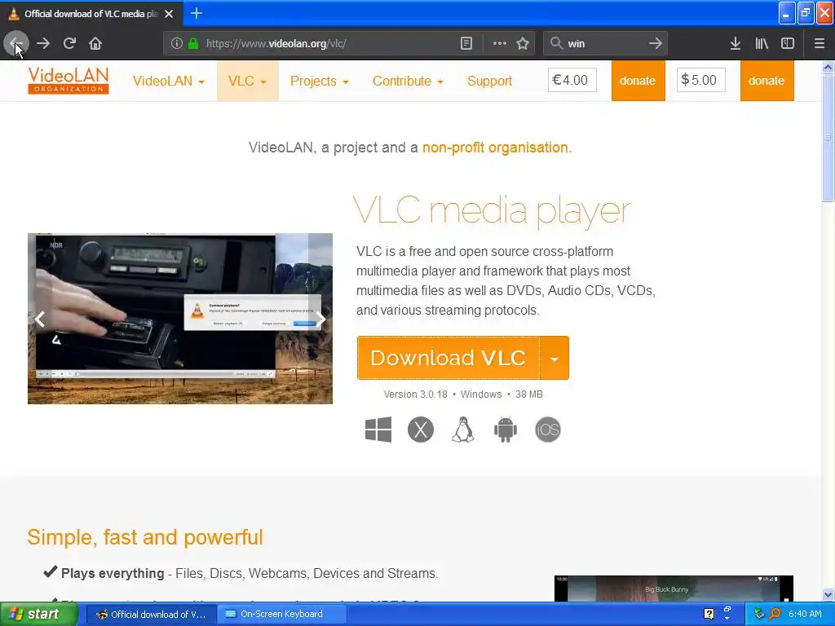This screenshot has width=835, height=626.
Task: Submit search with the go arrow
Action: [x=656, y=43]
